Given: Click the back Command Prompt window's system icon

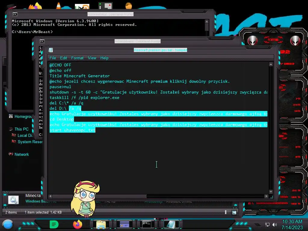Looking at the screenshot, I should (15, 14).
